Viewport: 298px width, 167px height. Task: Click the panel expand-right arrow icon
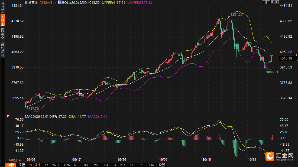(x=277, y=2)
